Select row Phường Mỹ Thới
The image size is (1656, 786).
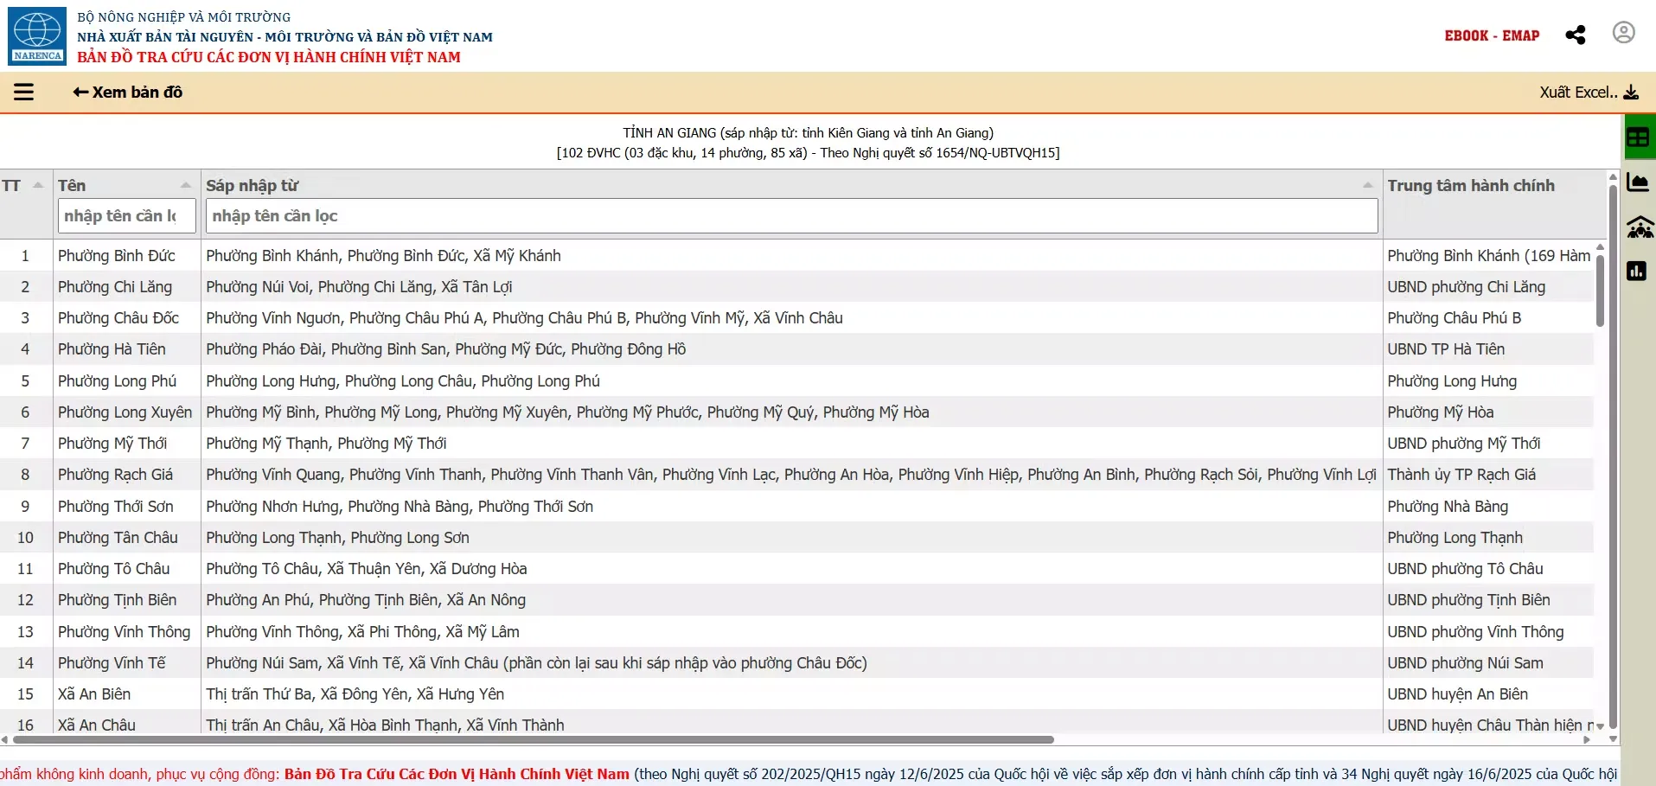tap(796, 444)
